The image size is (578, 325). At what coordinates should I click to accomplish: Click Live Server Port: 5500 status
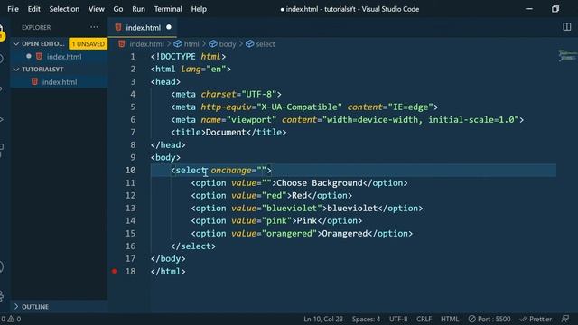(489, 319)
